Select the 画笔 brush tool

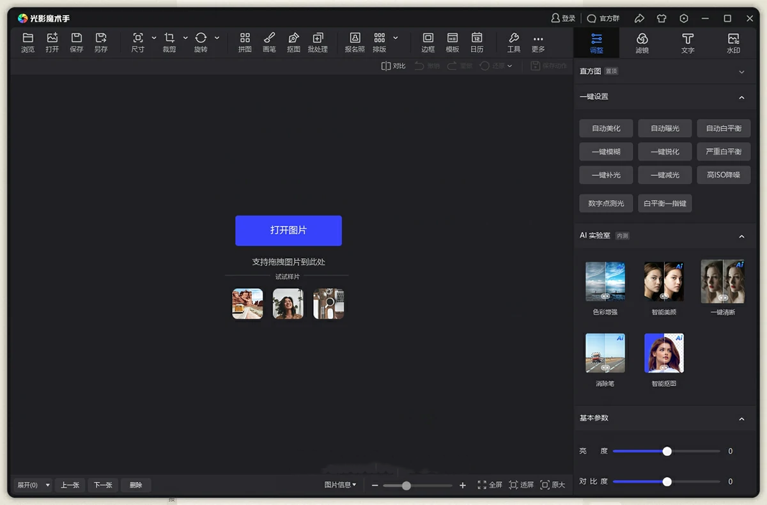coord(269,43)
